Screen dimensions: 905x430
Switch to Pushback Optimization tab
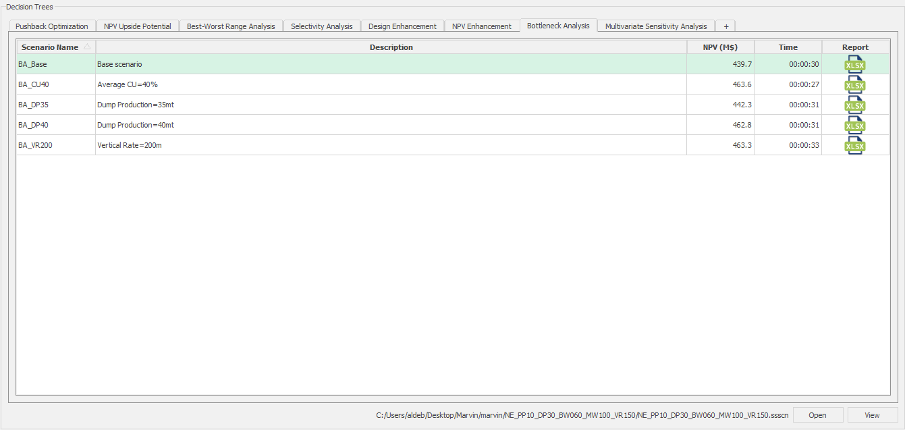tap(52, 26)
